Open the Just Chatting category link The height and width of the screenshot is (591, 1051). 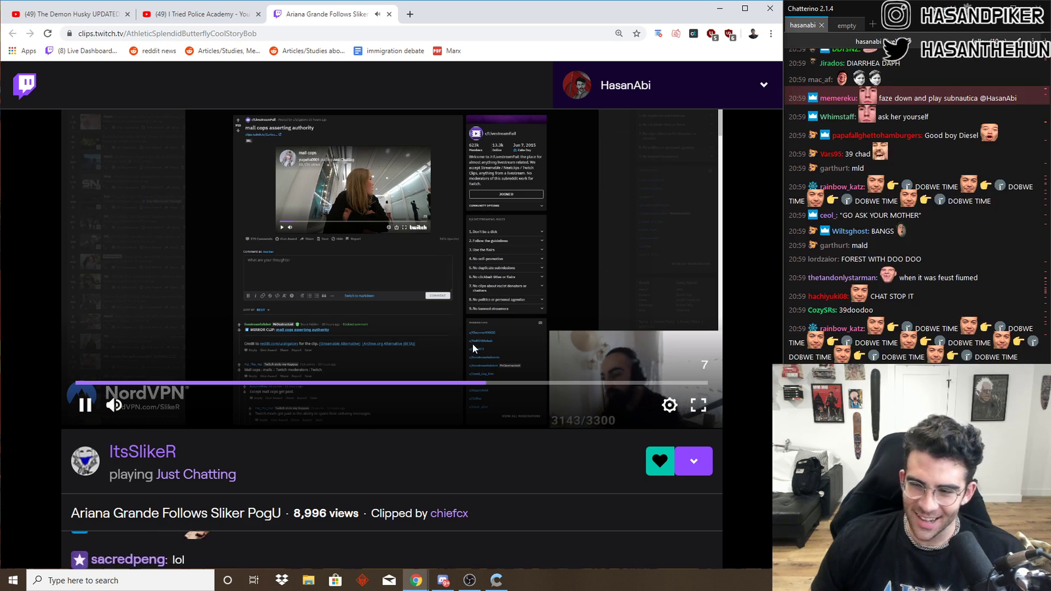pos(196,474)
